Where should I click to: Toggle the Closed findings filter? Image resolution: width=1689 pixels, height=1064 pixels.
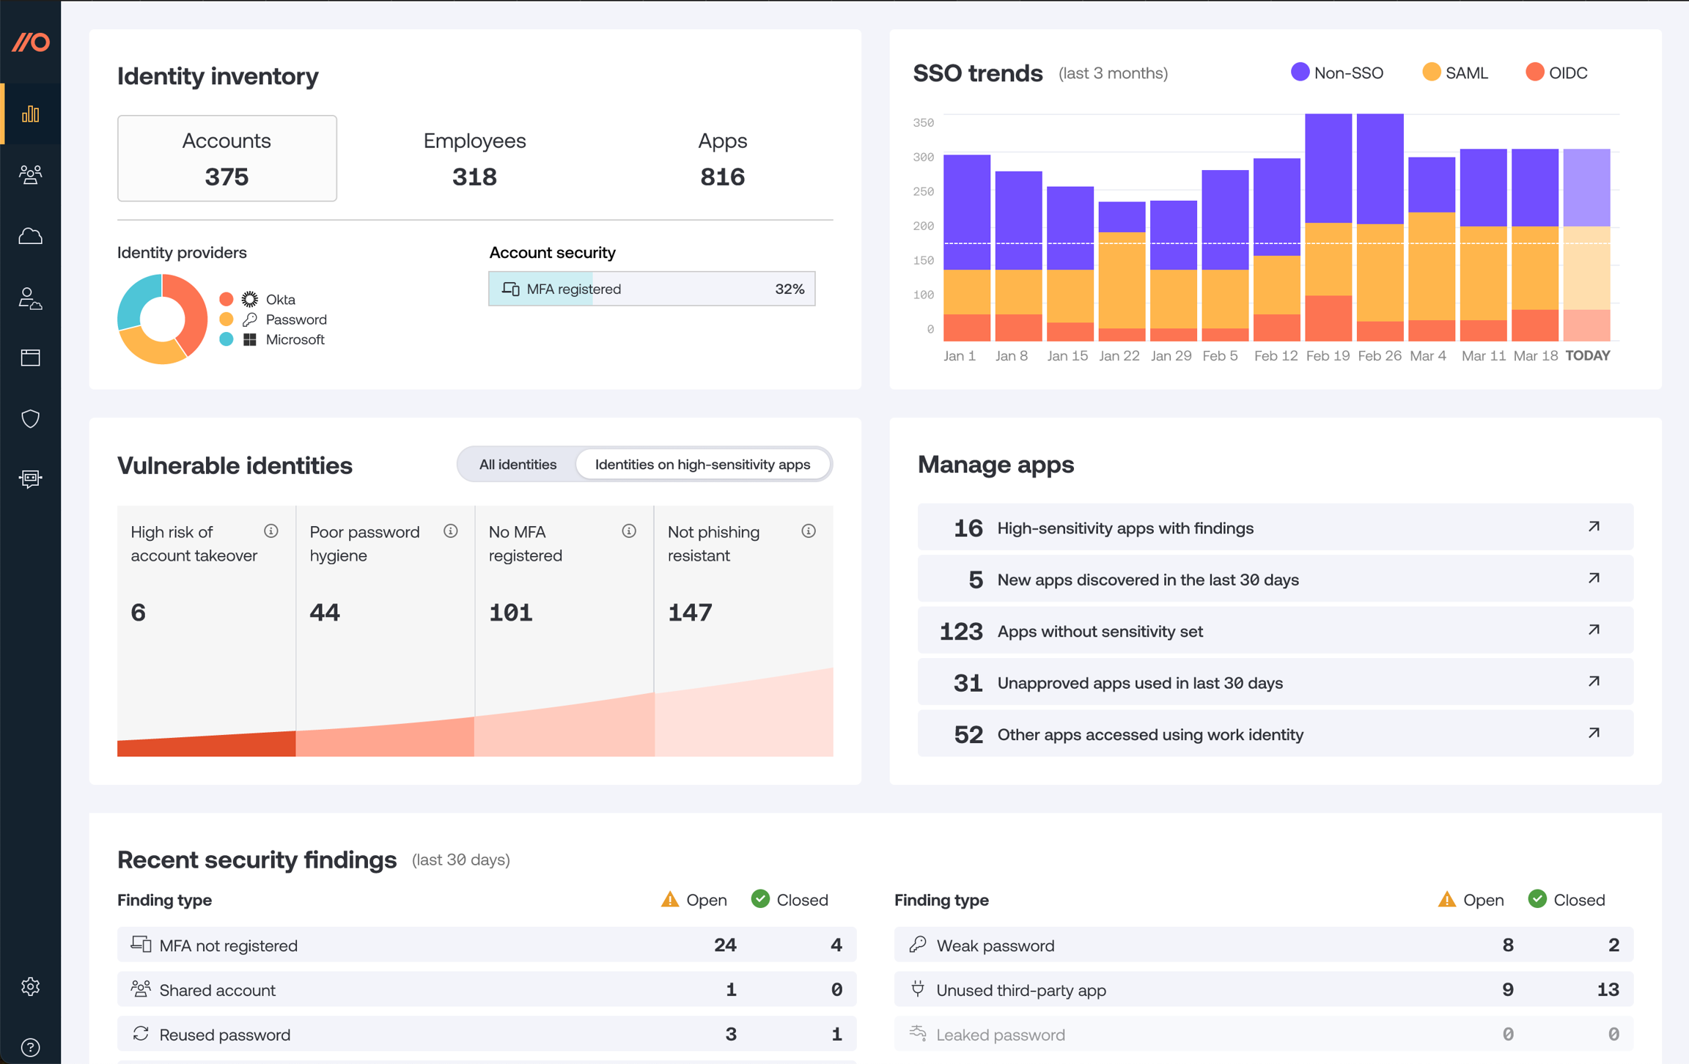[790, 899]
